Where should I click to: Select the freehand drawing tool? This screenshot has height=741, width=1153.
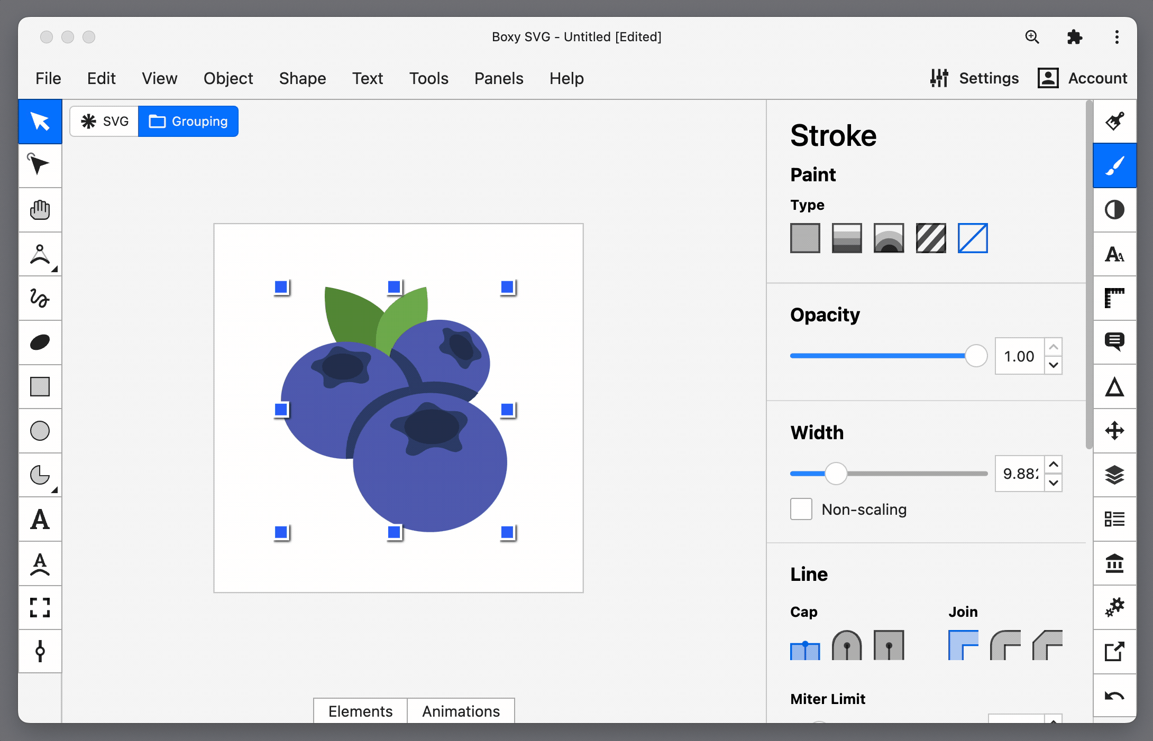(40, 299)
